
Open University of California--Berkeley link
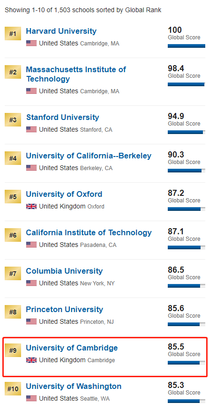pos(89,156)
